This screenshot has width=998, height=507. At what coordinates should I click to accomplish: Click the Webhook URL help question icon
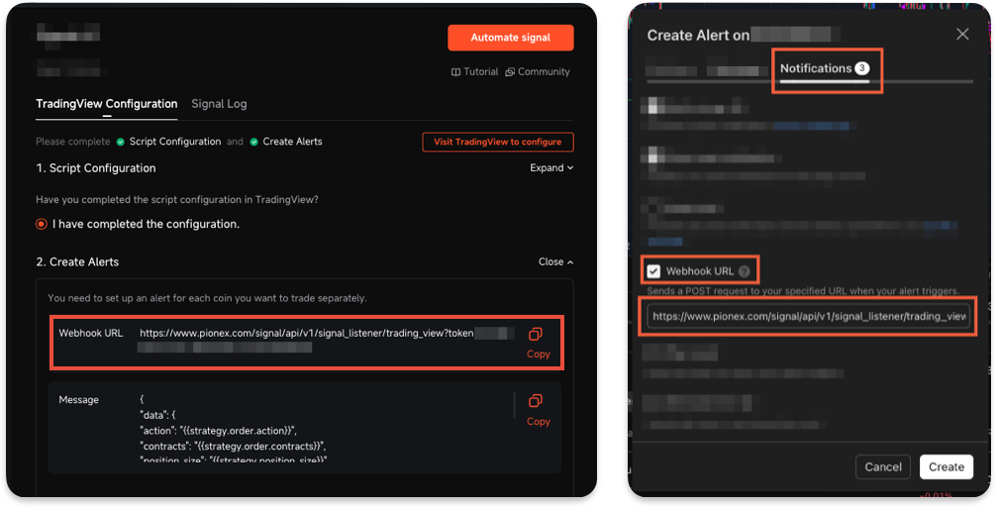point(745,271)
